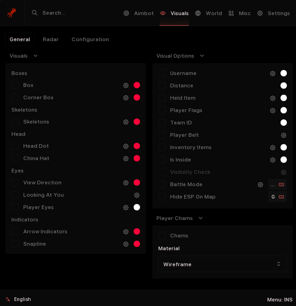
Task: Select the Radar sub-tab
Action: pos(51,39)
